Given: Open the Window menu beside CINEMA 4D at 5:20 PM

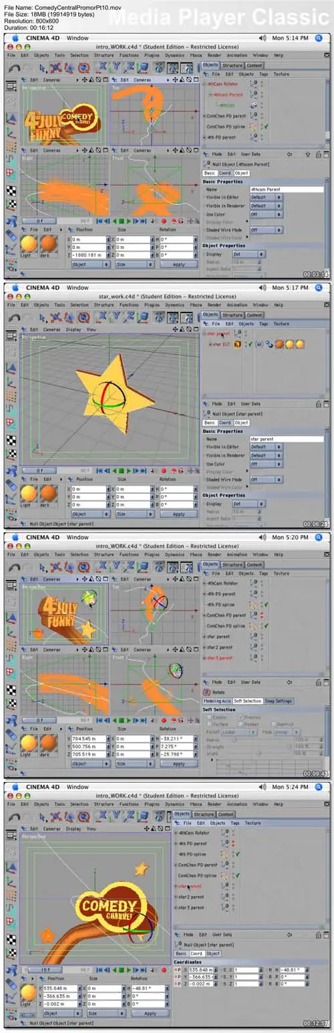Looking at the screenshot, I should click(77, 537).
